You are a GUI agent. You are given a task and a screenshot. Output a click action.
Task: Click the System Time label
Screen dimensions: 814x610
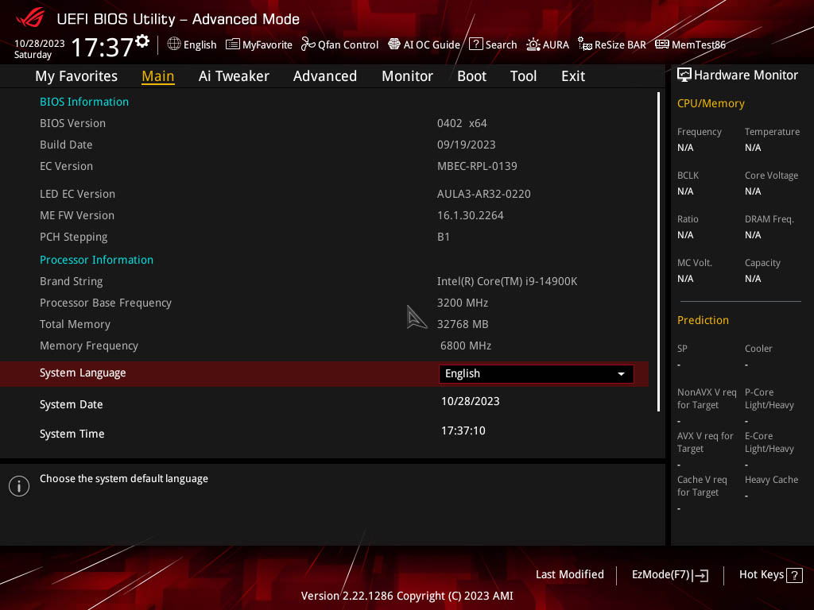click(x=72, y=434)
